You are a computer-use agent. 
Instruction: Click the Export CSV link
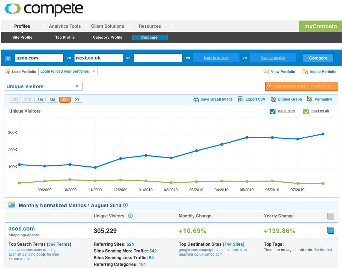pos(255,99)
